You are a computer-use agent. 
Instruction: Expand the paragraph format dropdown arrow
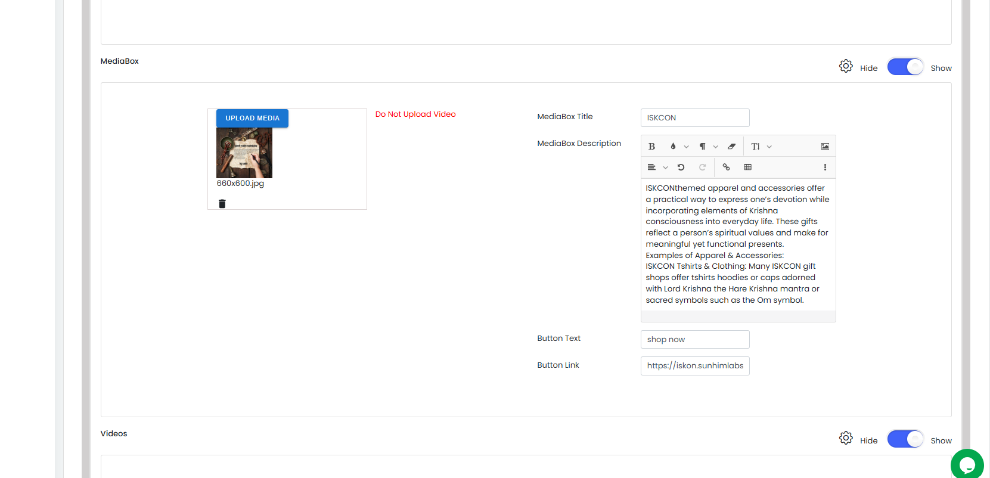(715, 147)
